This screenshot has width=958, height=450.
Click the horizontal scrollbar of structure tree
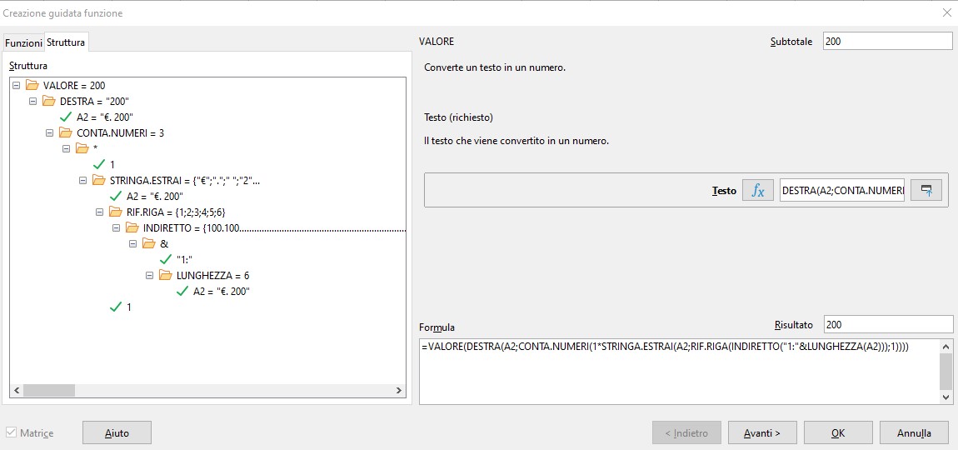(208, 390)
